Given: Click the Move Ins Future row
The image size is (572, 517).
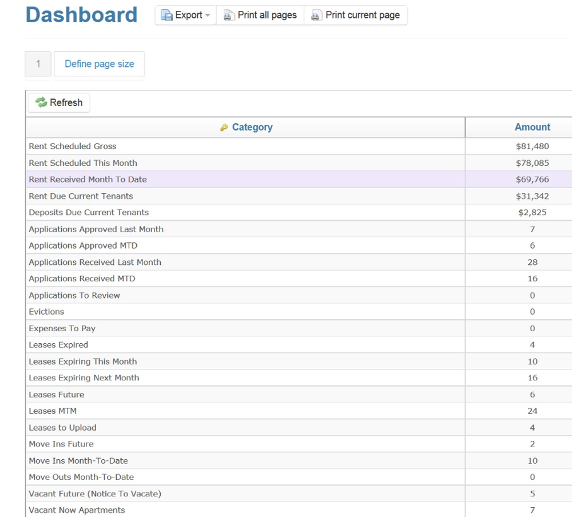Looking at the screenshot, I should pos(229,444).
